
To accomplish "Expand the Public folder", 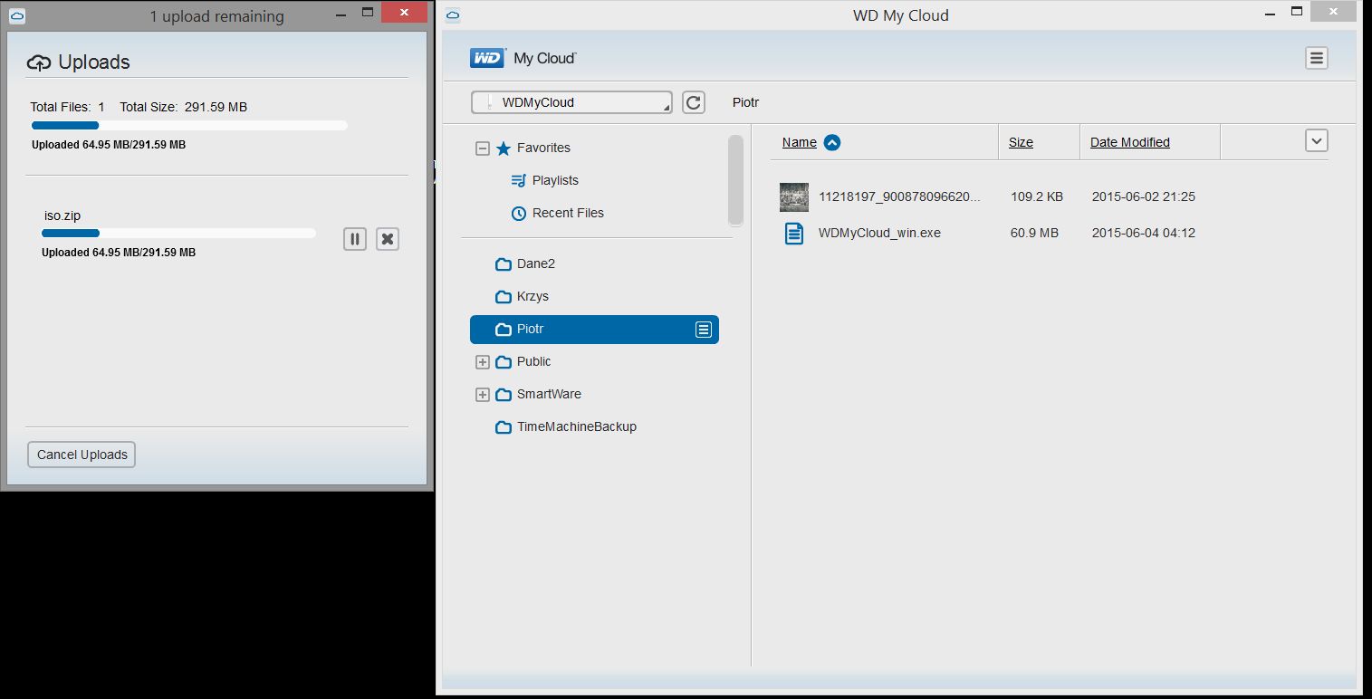I will pyautogui.click(x=483, y=362).
